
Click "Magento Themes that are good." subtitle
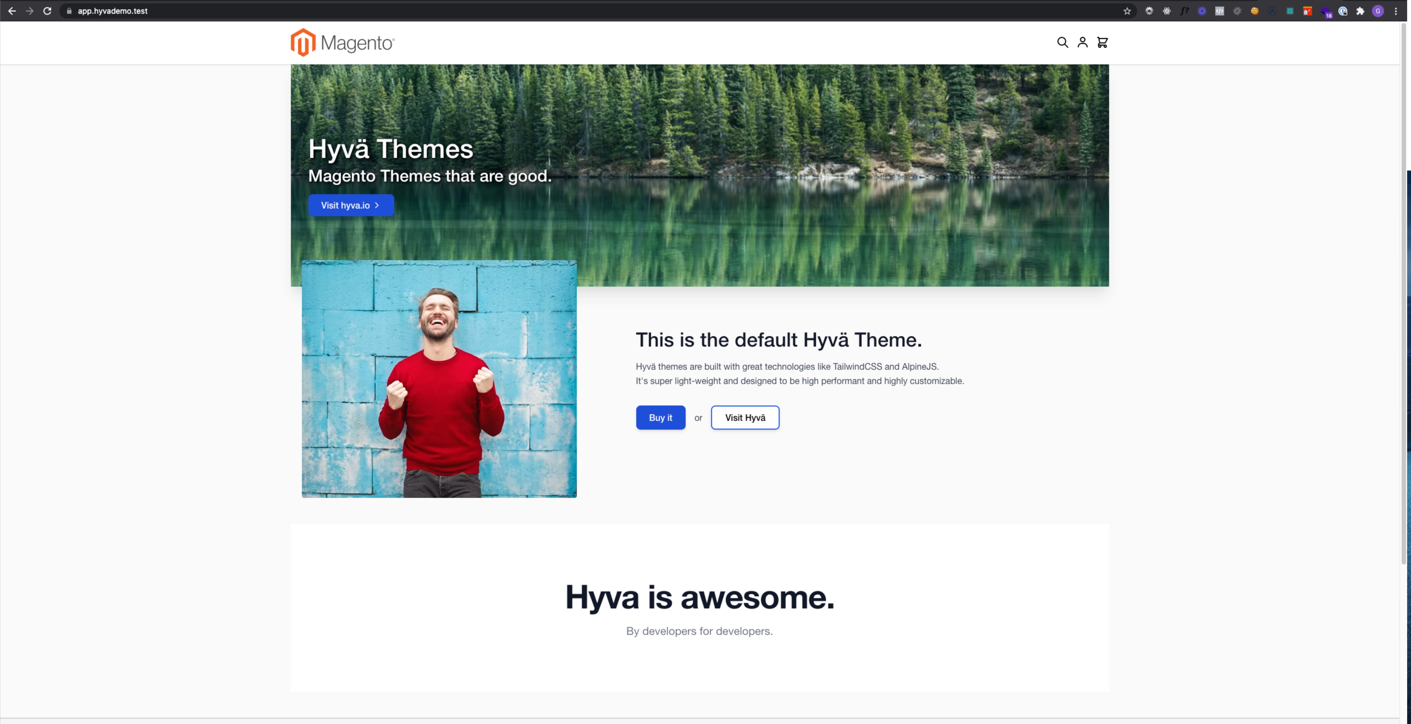coord(429,175)
